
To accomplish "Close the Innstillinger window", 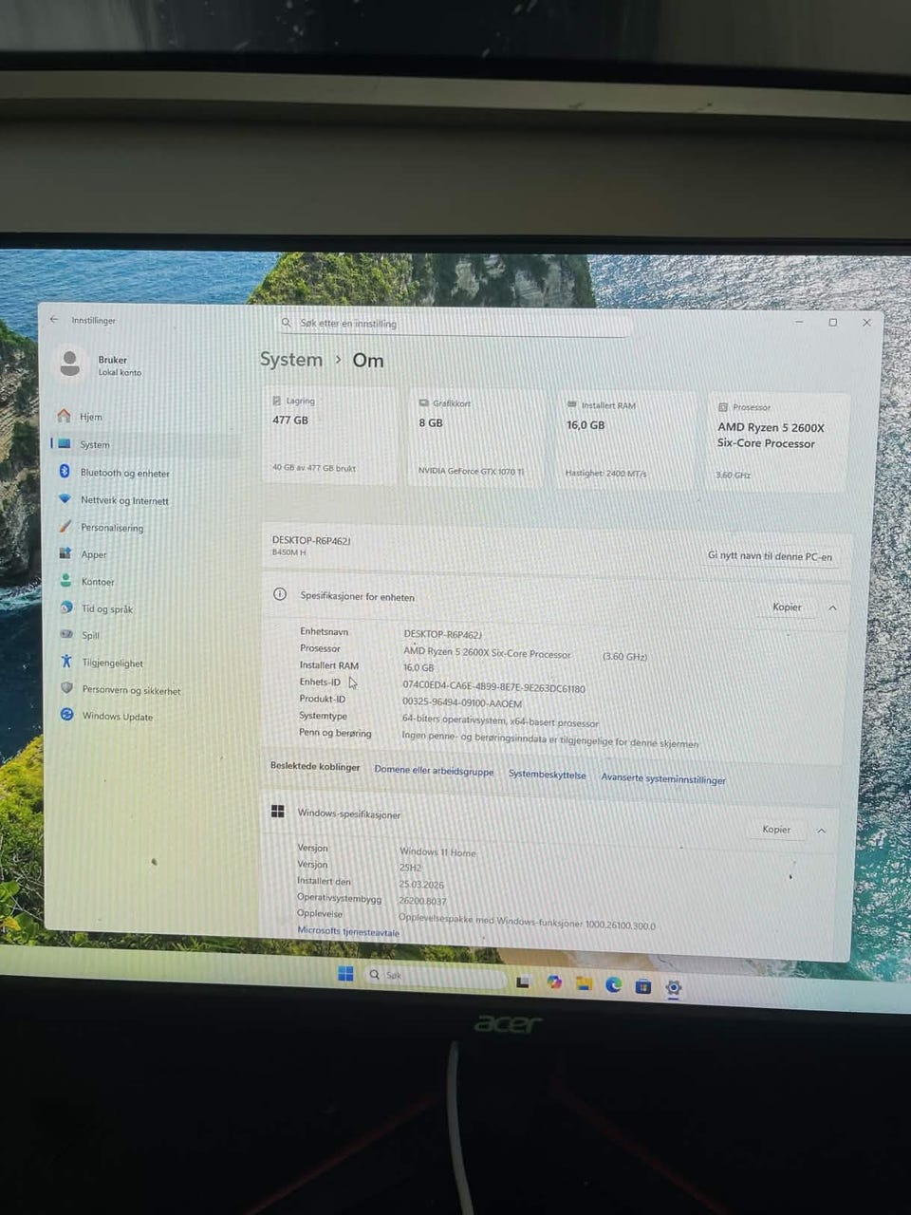I will click(x=866, y=323).
